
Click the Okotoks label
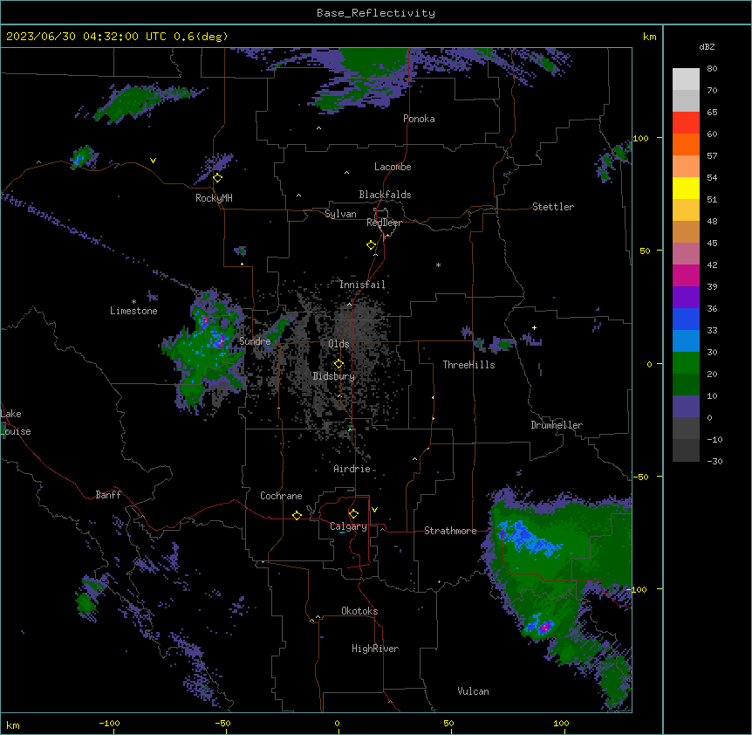pyautogui.click(x=359, y=611)
